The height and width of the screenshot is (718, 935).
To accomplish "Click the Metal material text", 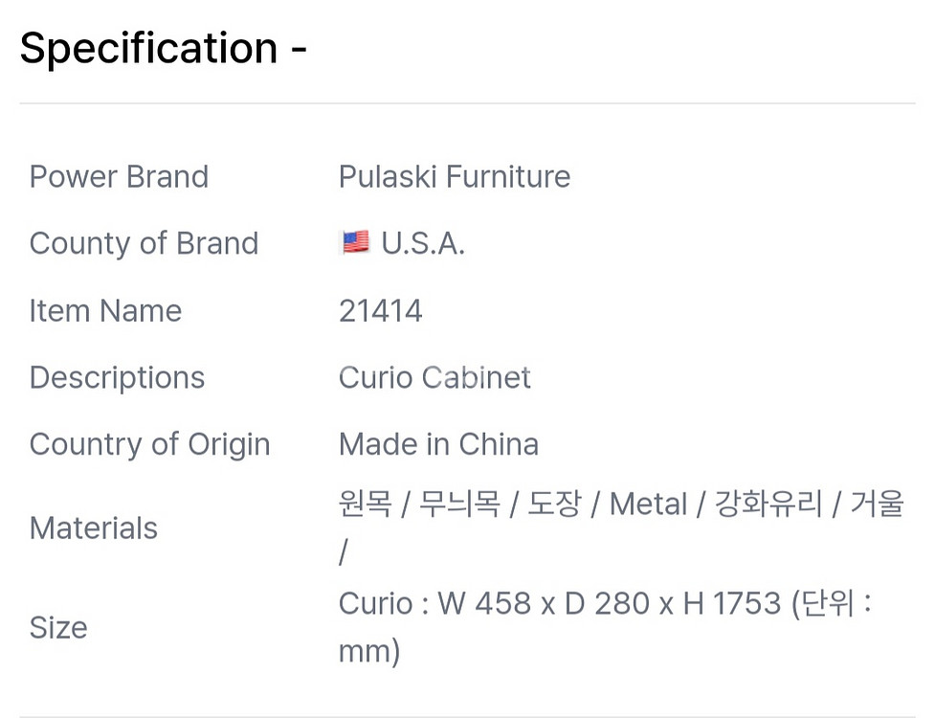I will point(648,504).
